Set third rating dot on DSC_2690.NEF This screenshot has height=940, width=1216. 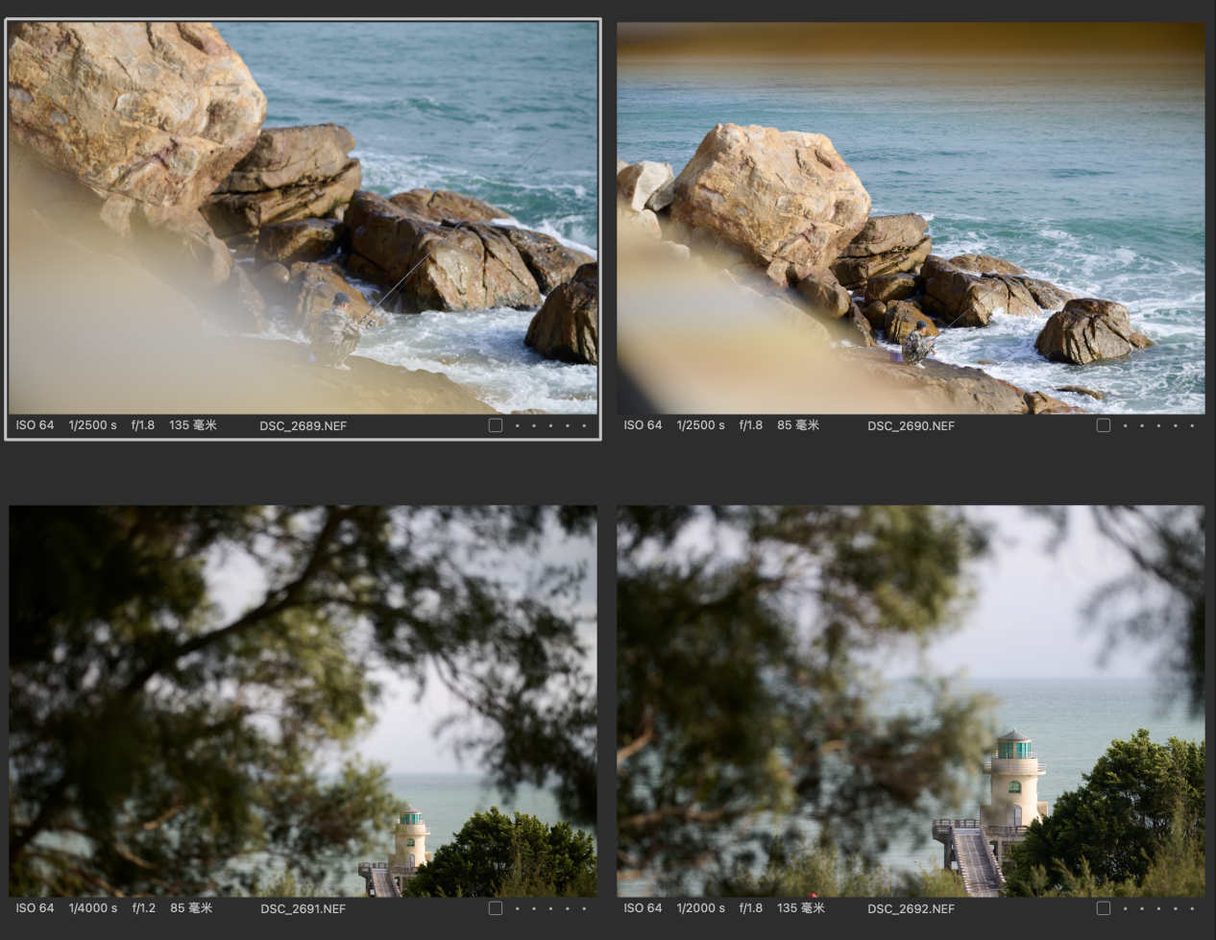click(1158, 425)
